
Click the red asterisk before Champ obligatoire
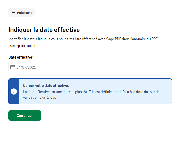click(x=9, y=46)
